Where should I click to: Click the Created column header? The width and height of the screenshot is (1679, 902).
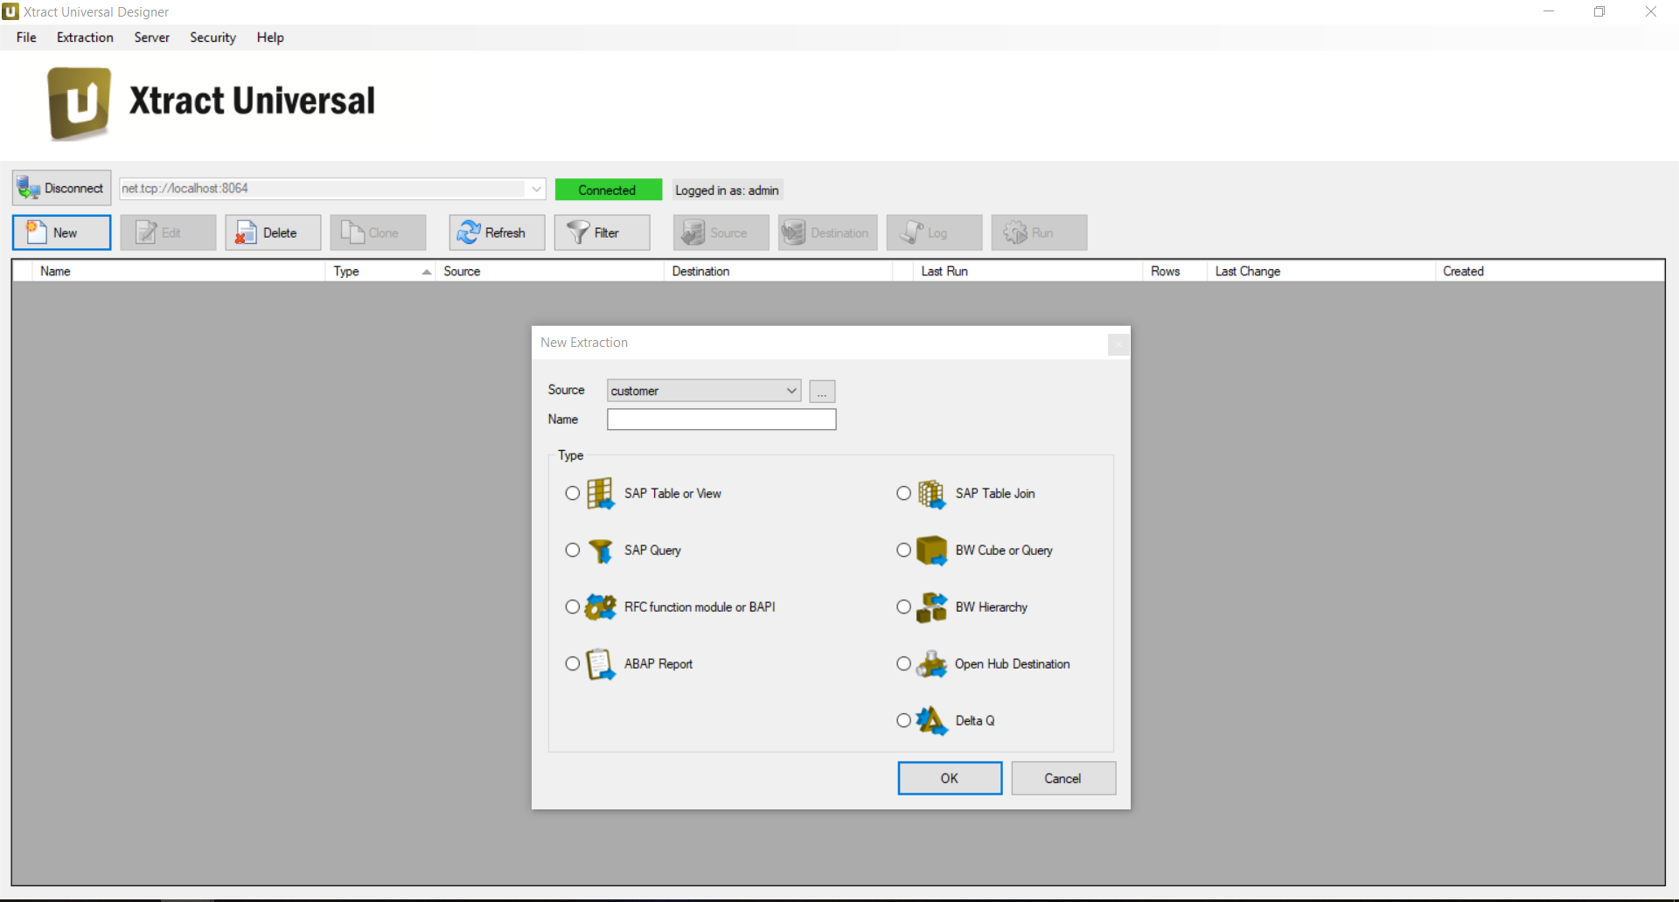click(1550, 271)
